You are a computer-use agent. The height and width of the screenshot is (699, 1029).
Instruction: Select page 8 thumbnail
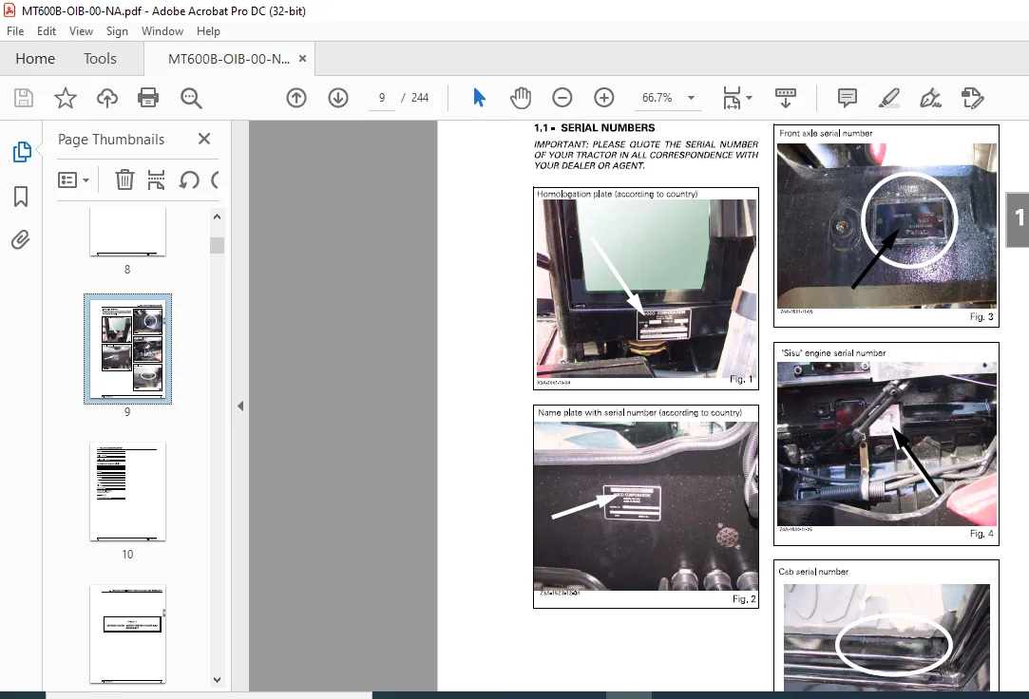click(127, 232)
